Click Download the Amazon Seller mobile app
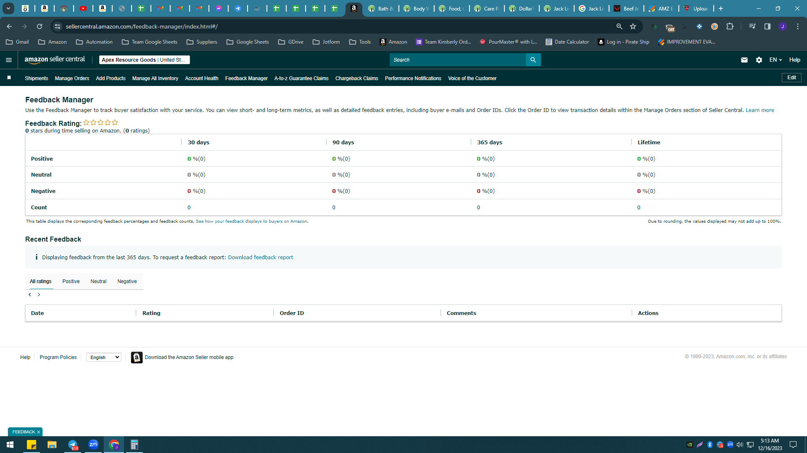 tap(189, 357)
